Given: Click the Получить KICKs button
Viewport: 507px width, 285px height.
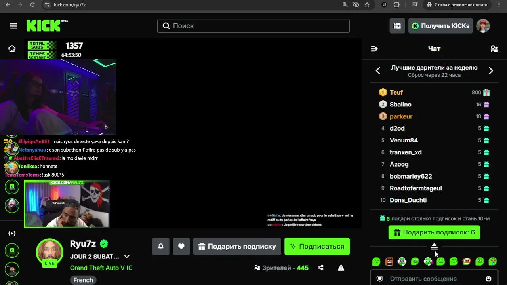Looking at the screenshot, I should 440,26.
